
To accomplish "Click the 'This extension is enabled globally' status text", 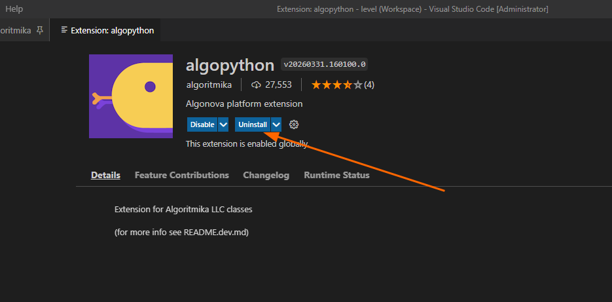I will click(246, 143).
